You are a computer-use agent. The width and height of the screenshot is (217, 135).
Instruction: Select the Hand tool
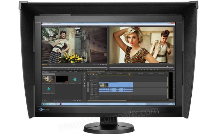pyautogui.click(x=84, y=85)
